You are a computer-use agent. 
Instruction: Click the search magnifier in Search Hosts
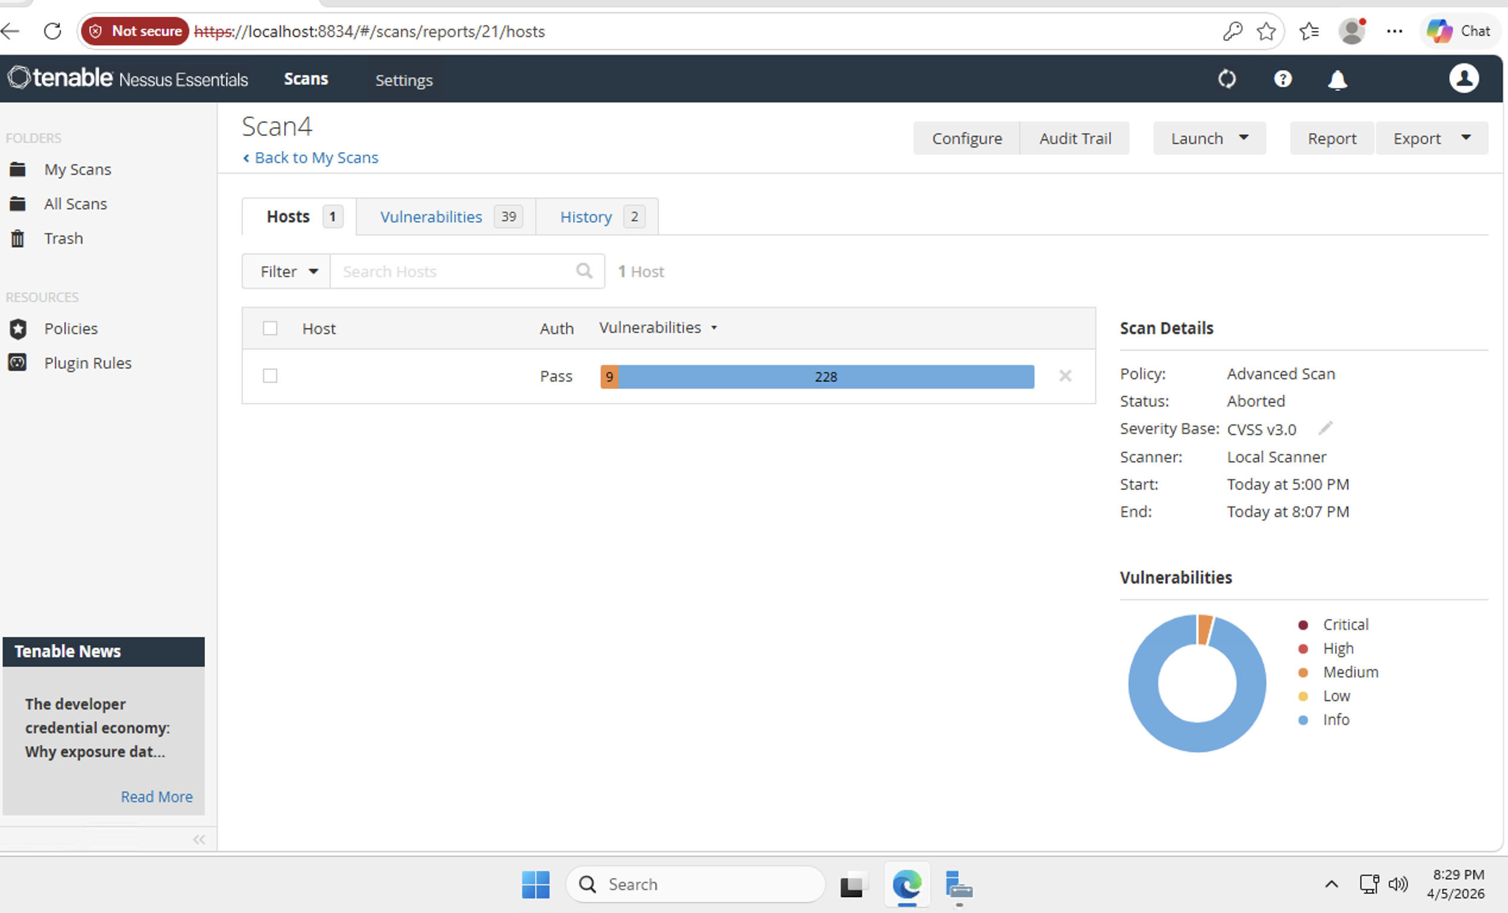pyautogui.click(x=584, y=270)
